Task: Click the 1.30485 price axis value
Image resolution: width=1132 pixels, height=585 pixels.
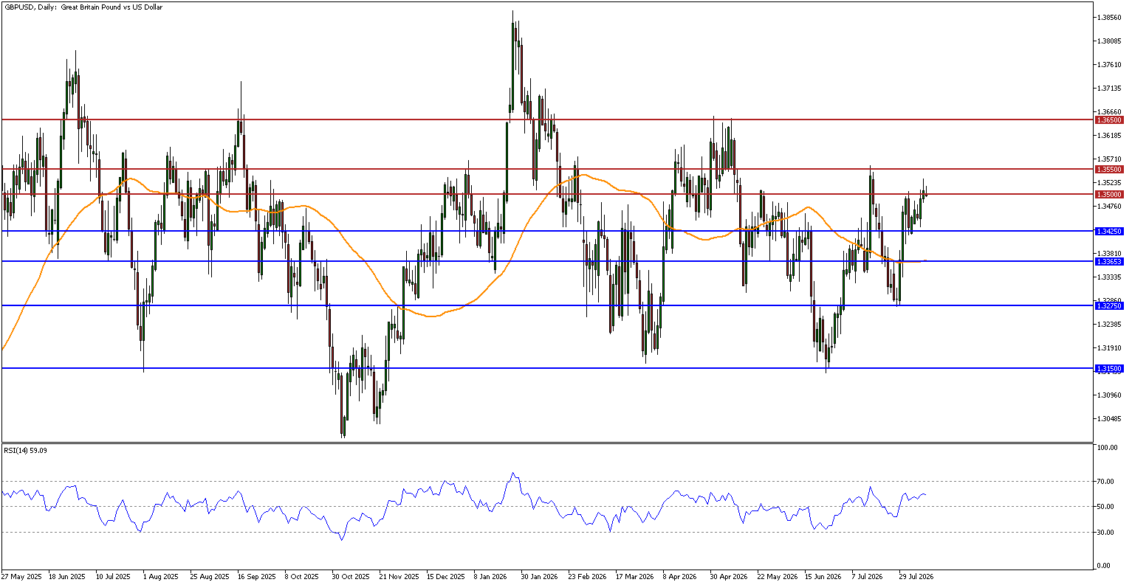Action: pos(1110,418)
